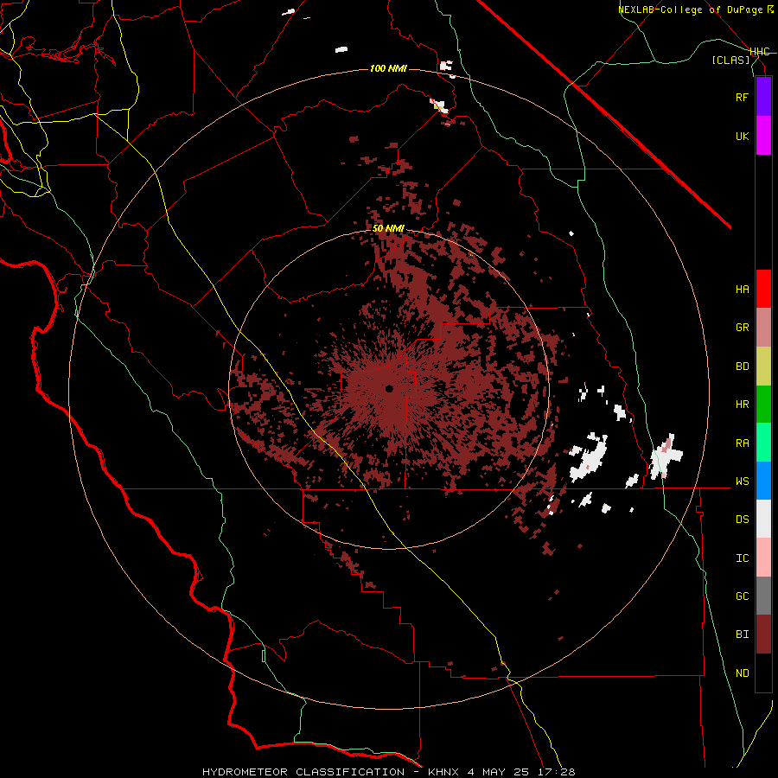Viewport: 778px width, 778px height.
Task: Click the HYDROMETEOR CLASSIFICATION caption text
Action: coord(303,772)
